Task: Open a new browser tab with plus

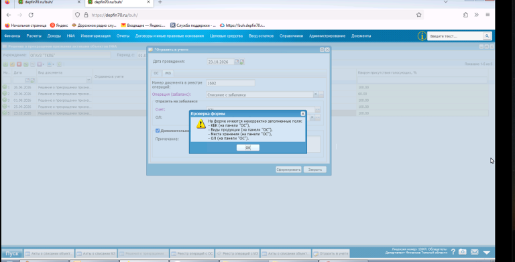Action: coord(160,2)
